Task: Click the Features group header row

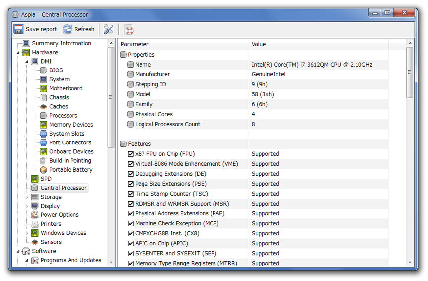Action: click(x=253, y=144)
